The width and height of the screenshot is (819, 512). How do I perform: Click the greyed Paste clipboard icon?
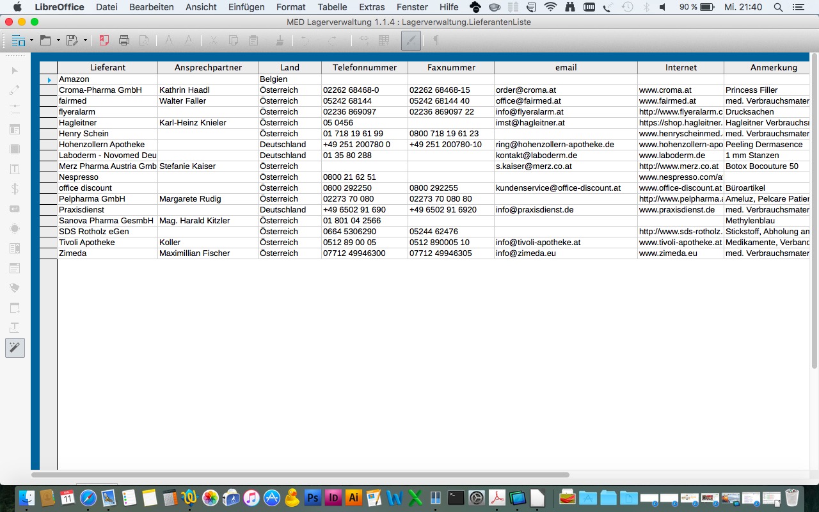253,40
